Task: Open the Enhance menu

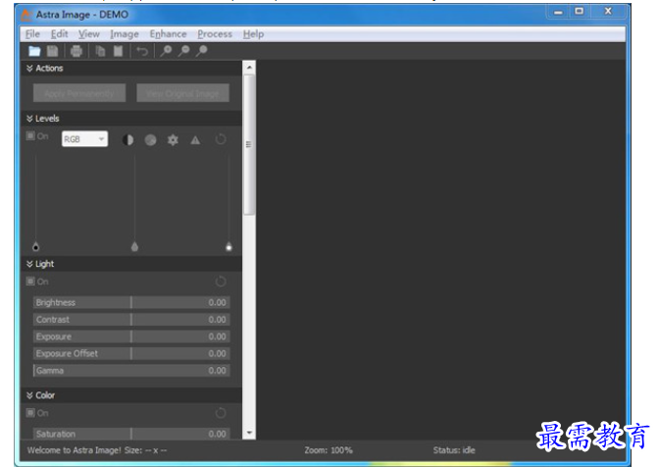Action: click(x=168, y=34)
